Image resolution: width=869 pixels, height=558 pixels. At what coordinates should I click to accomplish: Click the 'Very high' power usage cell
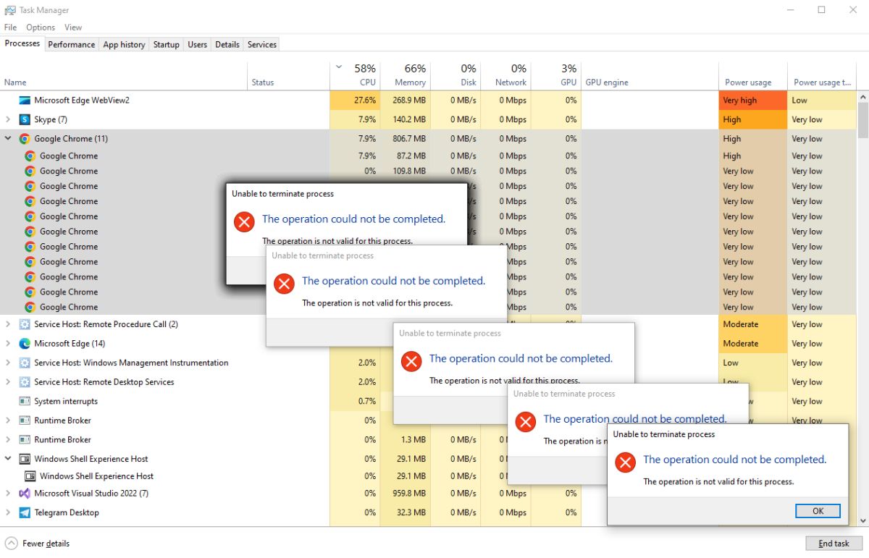(x=753, y=100)
